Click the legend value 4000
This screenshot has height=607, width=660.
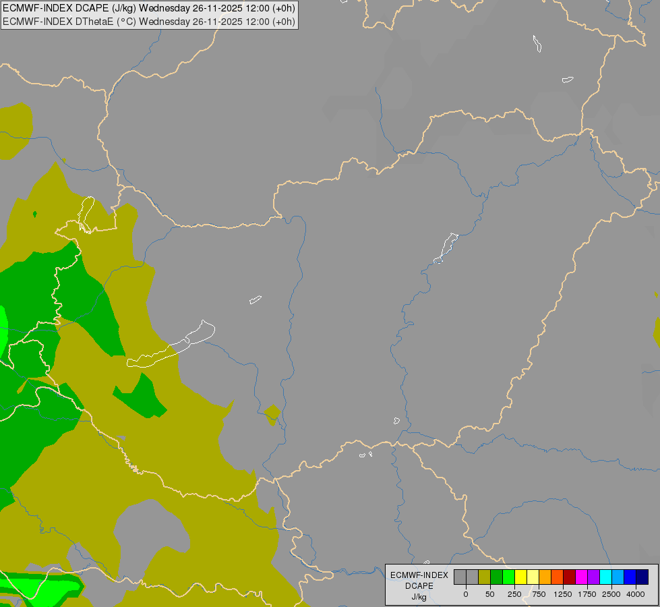click(x=636, y=594)
